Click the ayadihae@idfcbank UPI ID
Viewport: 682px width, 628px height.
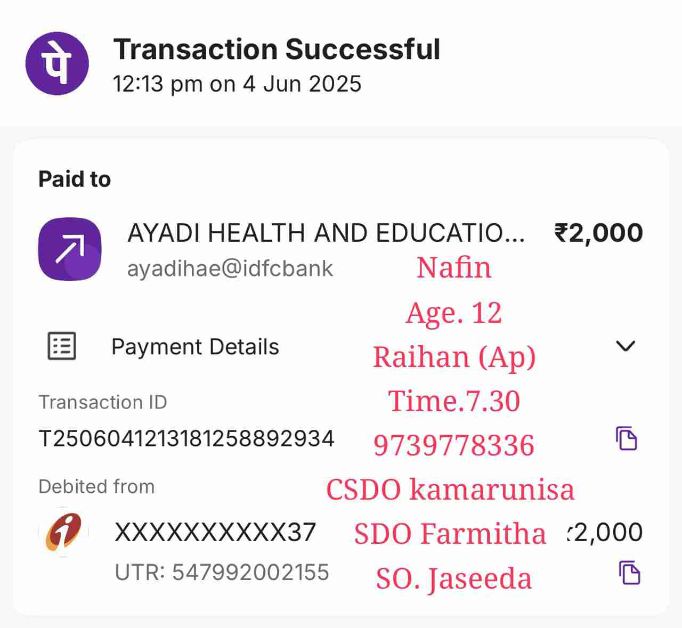click(230, 268)
